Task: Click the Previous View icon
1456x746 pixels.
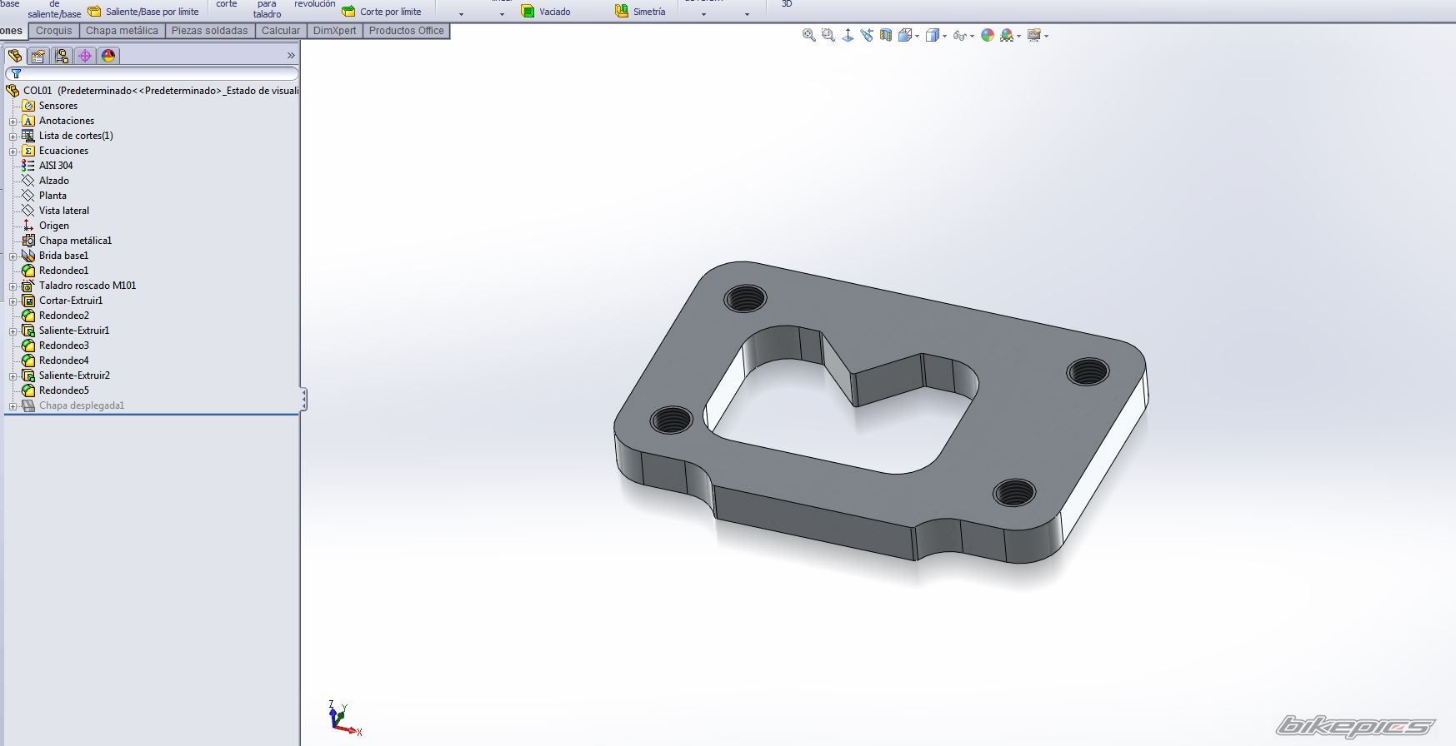Action: [x=867, y=35]
